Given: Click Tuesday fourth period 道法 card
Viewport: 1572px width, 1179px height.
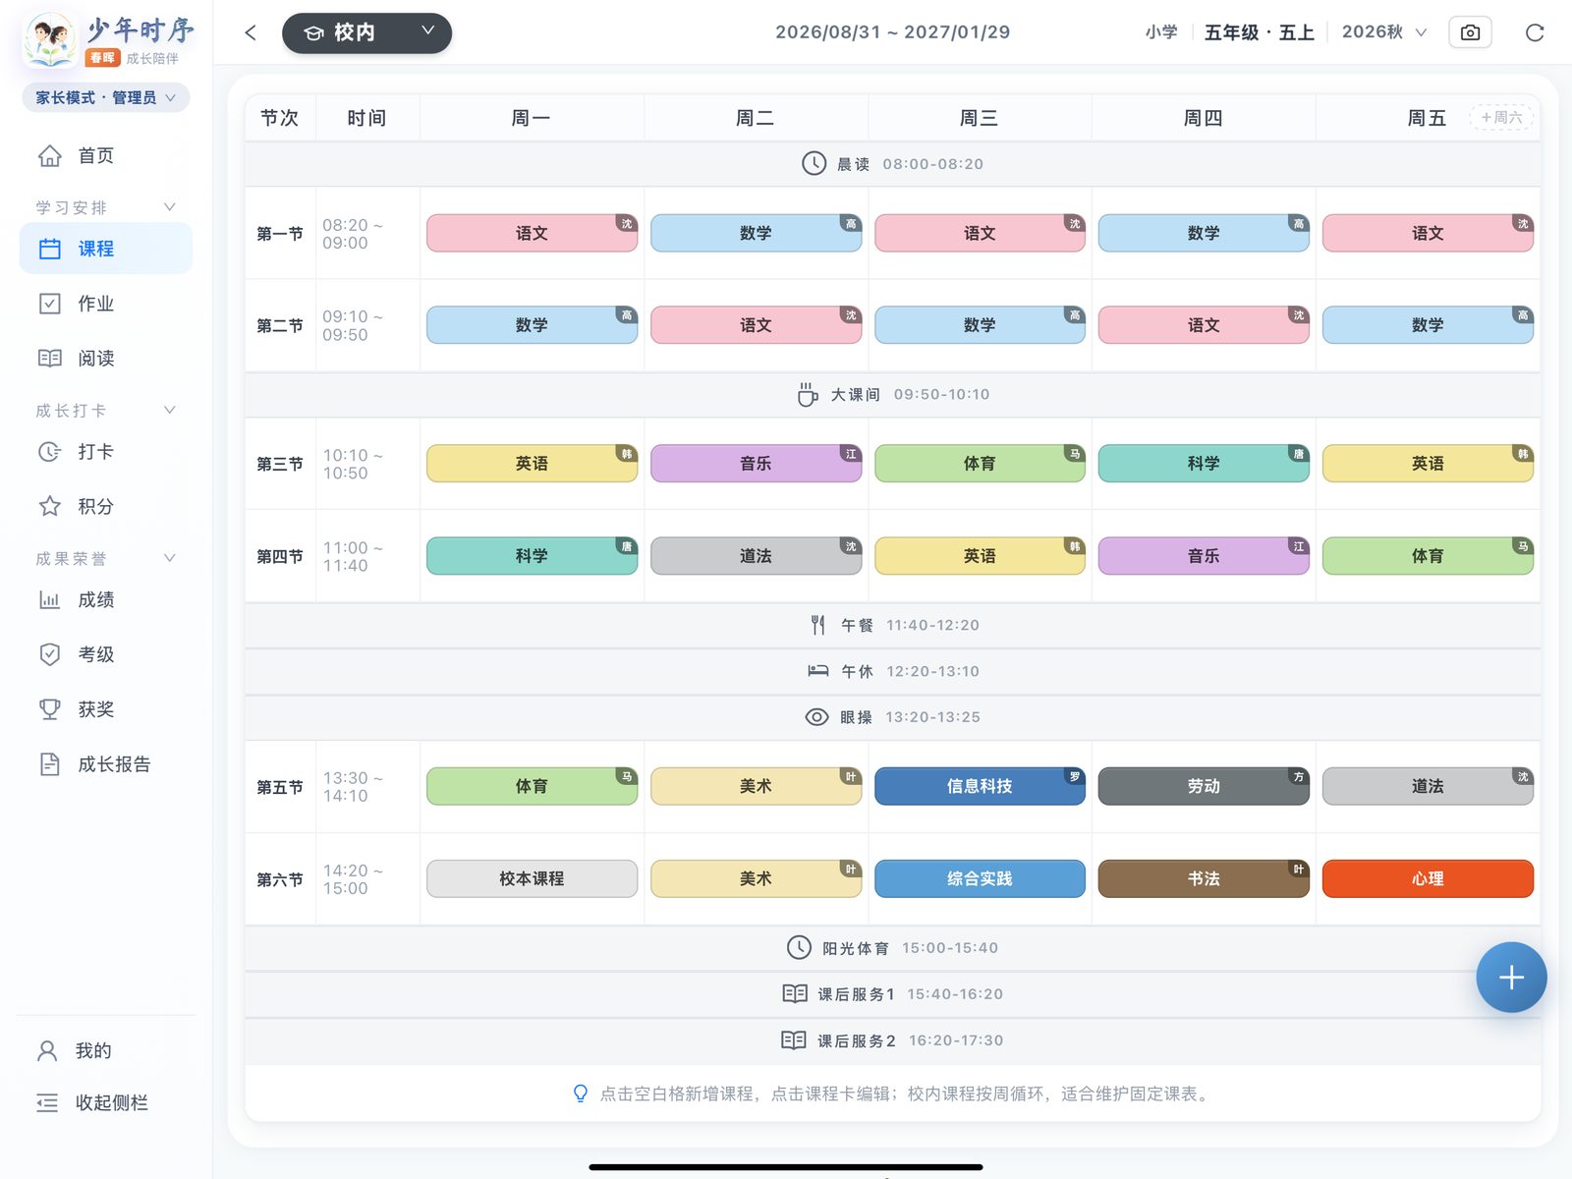Looking at the screenshot, I should pos(756,556).
